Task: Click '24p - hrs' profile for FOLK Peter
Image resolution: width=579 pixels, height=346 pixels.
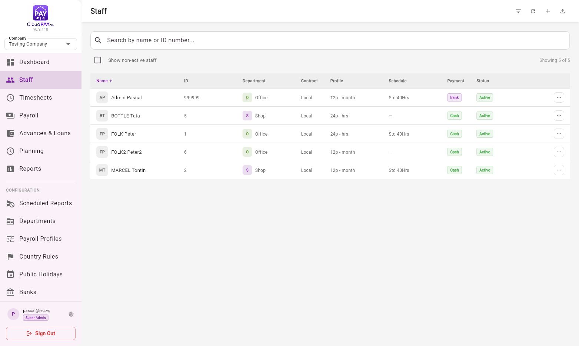Action: (339, 134)
